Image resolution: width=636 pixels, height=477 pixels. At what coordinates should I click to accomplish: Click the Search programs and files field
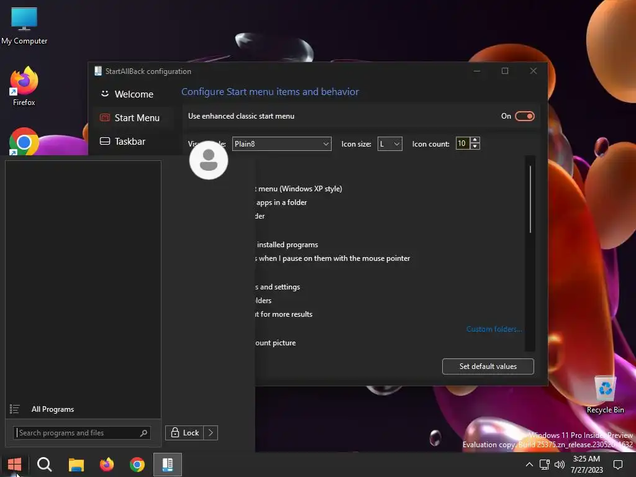pyautogui.click(x=82, y=433)
